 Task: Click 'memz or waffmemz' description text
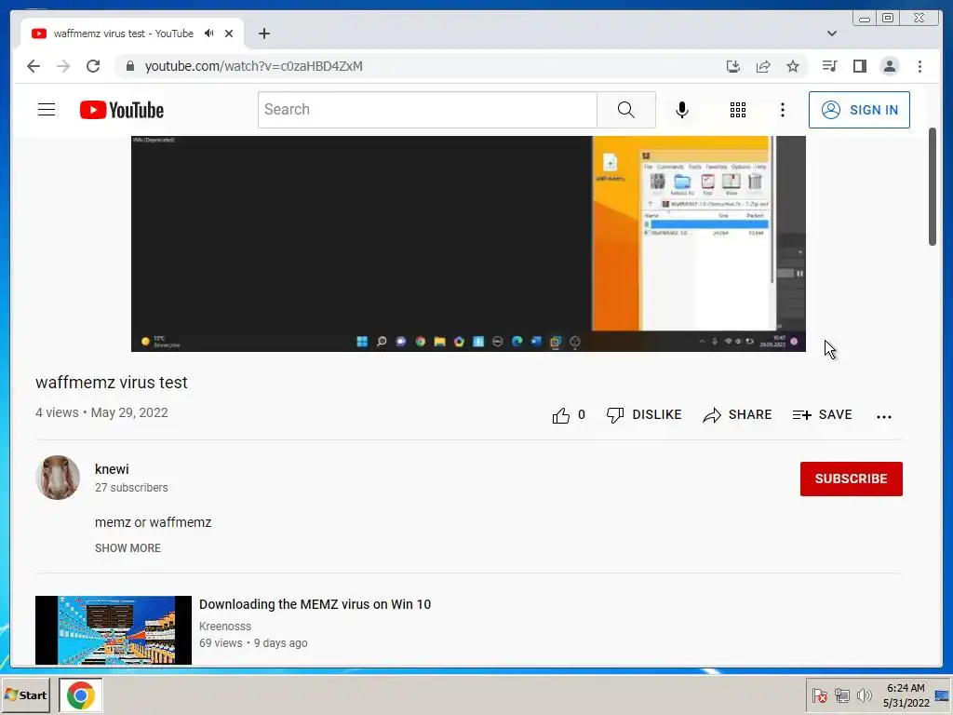pos(154,522)
